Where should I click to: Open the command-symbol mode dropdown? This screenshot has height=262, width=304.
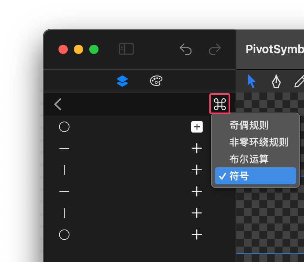pos(220,104)
